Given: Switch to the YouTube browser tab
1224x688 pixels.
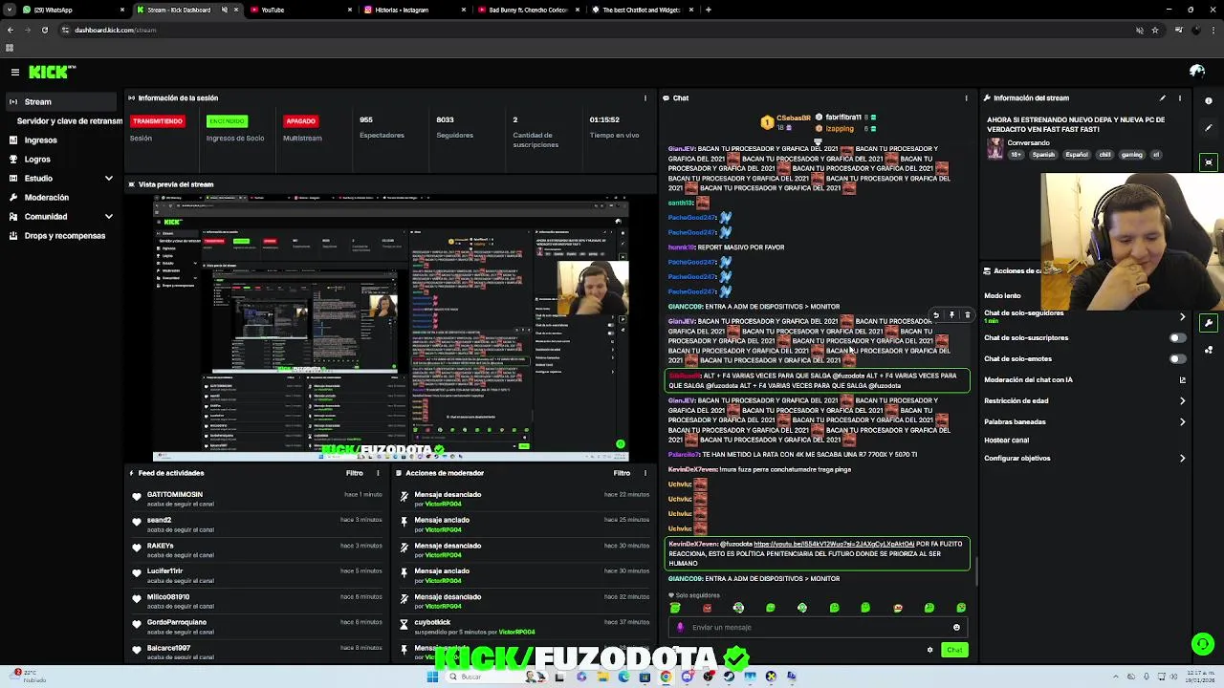Looking at the screenshot, I should [300, 10].
